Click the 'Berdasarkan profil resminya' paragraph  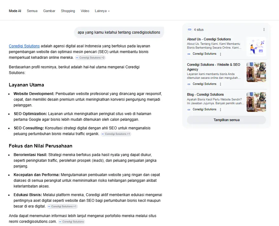[74, 70]
